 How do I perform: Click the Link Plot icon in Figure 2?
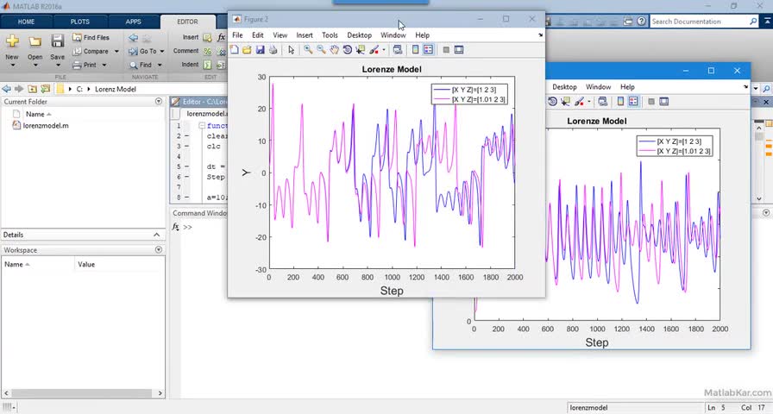coord(398,50)
